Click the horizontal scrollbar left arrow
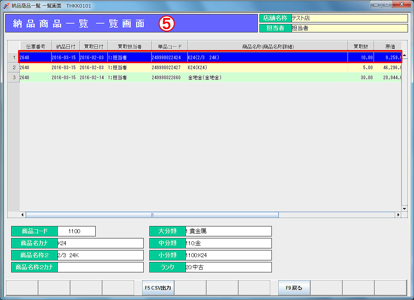Image resolution: width=414 pixels, height=300 pixels. 23,215
